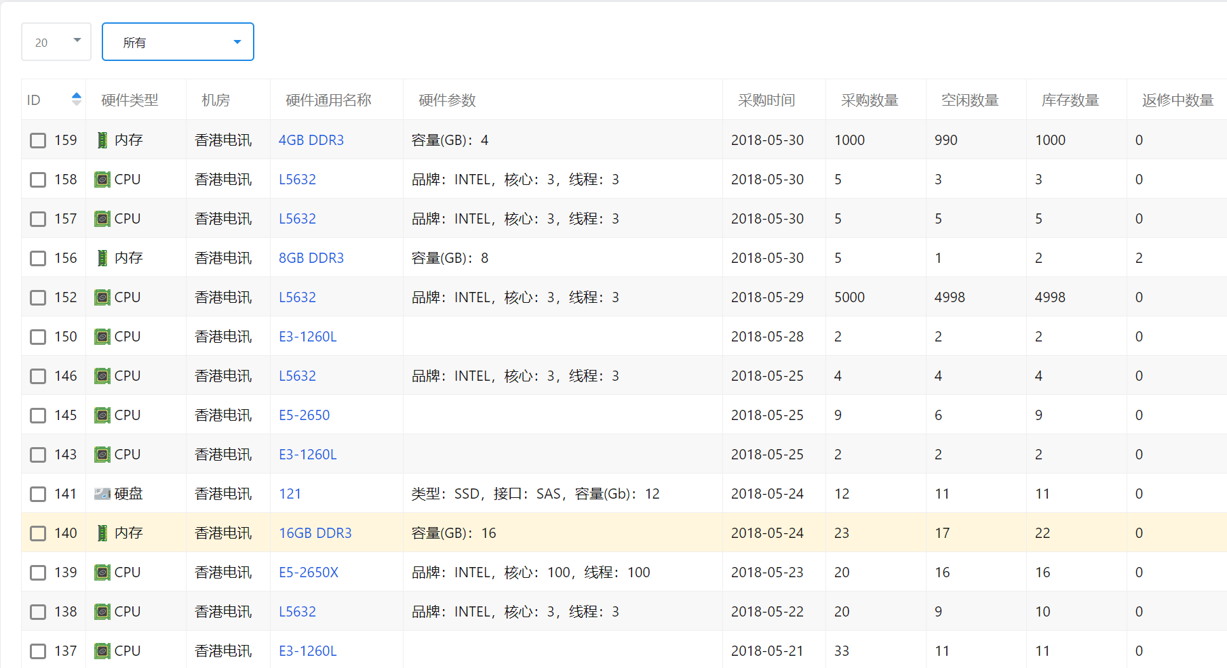The height and width of the screenshot is (668, 1227).
Task: Open the 8GB DDR3 link
Action: 311,258
